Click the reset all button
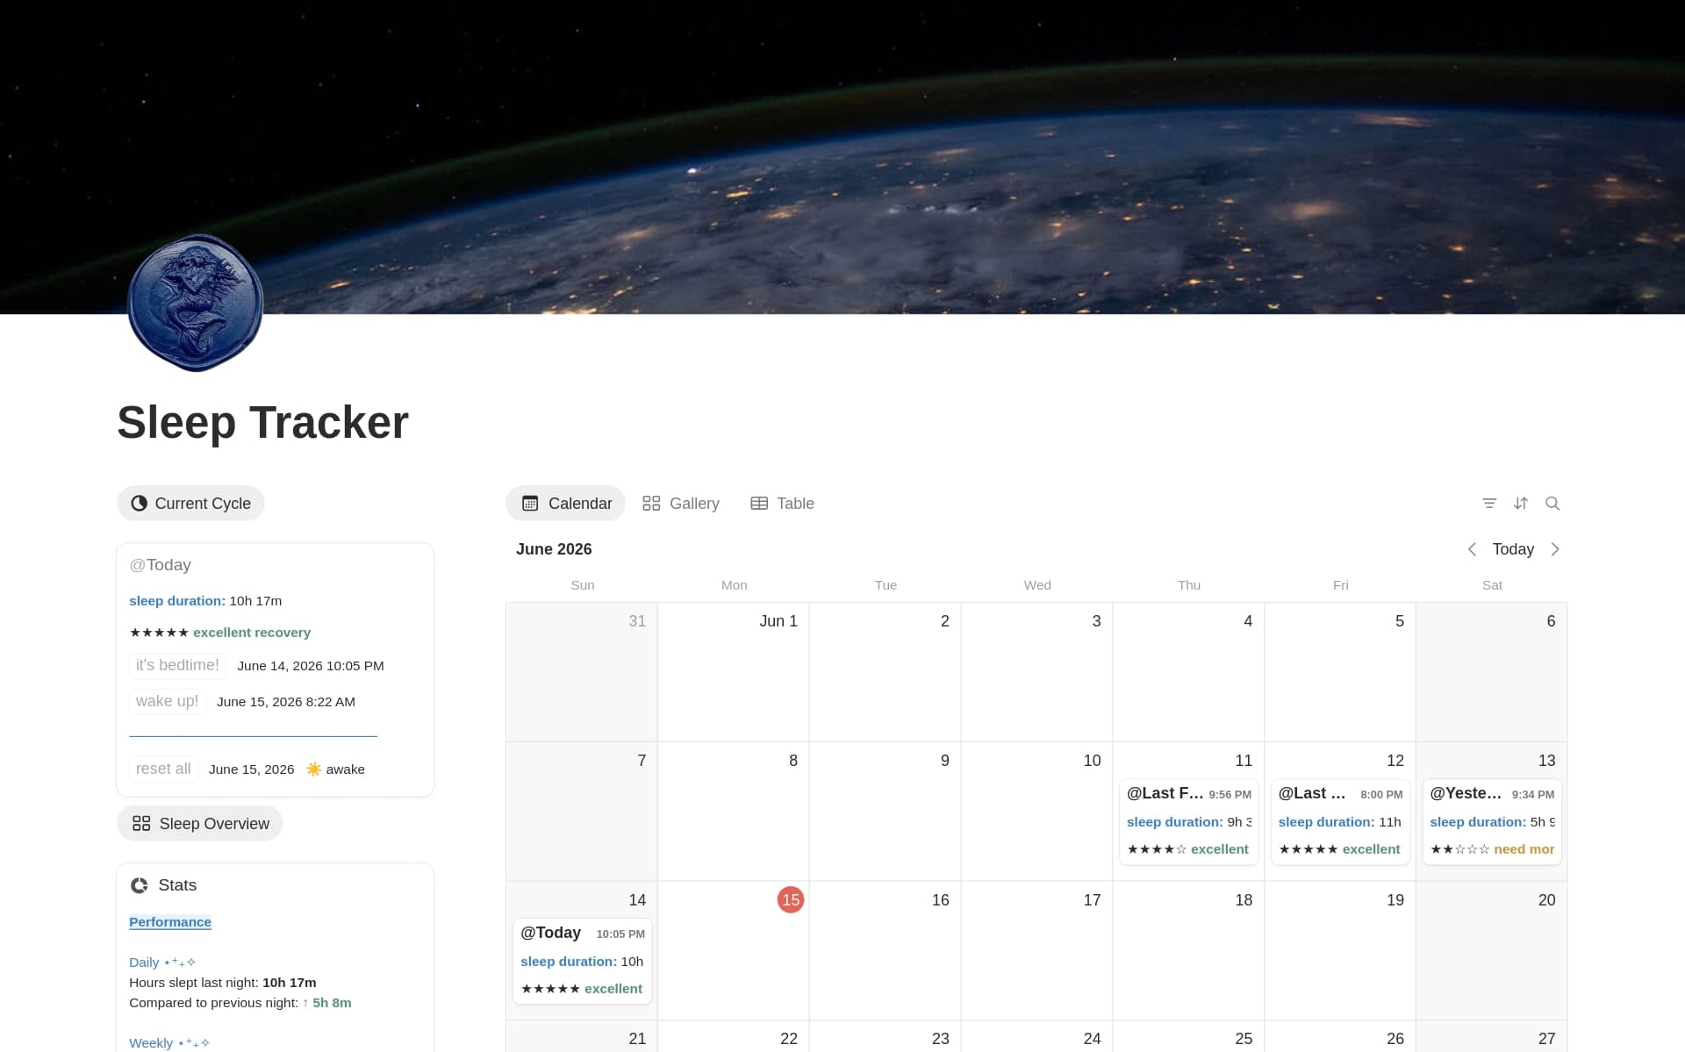1685x1052 pixels. [x=163, y=769]
